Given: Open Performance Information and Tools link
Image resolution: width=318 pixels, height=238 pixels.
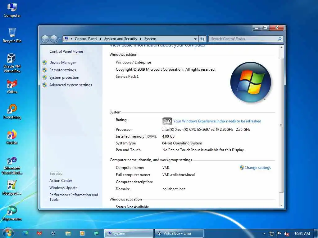Looking at the screenshot, I should [x=74, y=197].
